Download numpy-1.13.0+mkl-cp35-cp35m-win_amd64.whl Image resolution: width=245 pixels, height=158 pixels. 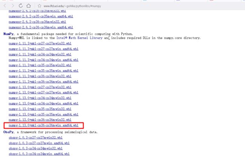coord(44,114)
